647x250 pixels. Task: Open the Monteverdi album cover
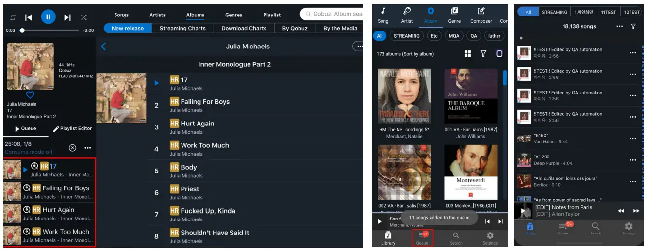[x=471, y=172]
